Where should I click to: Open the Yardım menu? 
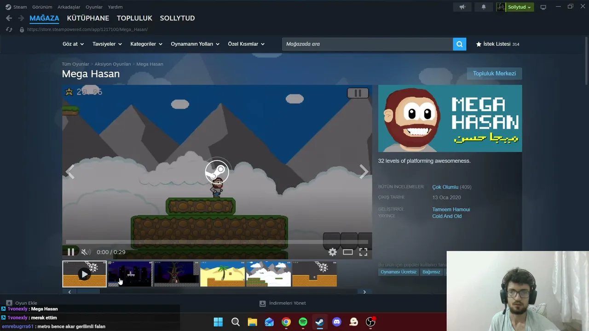pos(115,7)
